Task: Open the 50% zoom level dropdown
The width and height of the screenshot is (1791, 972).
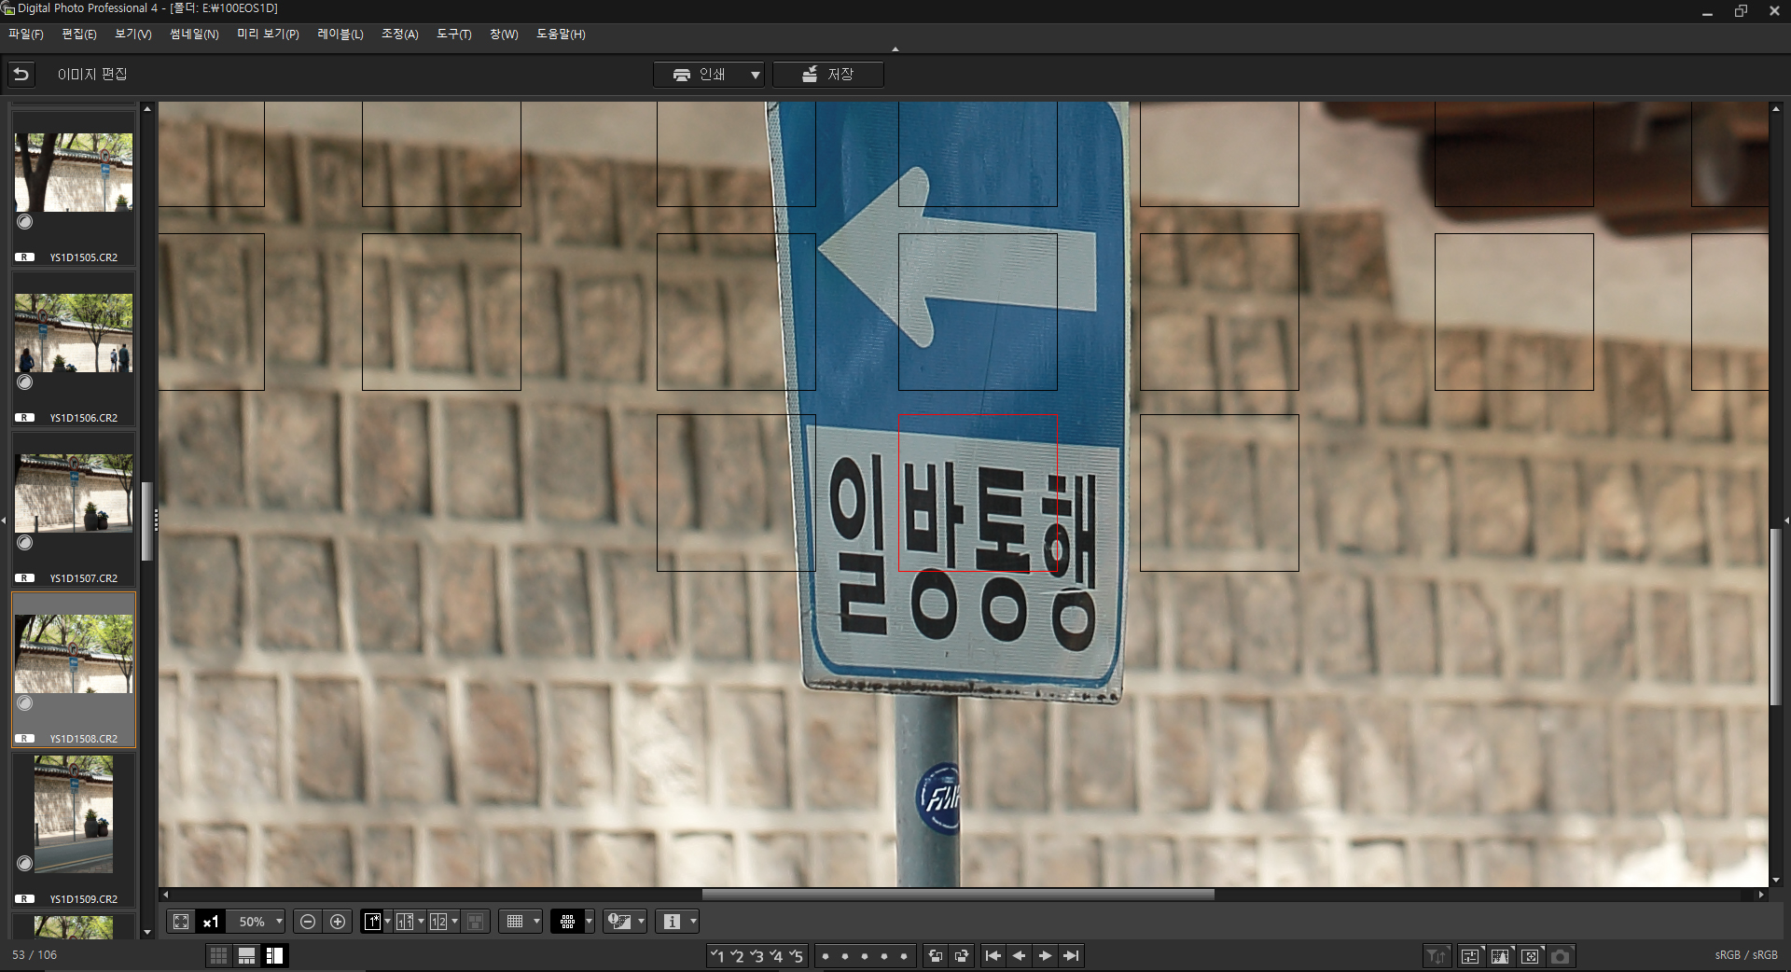Action: click(x=278, y=922)
